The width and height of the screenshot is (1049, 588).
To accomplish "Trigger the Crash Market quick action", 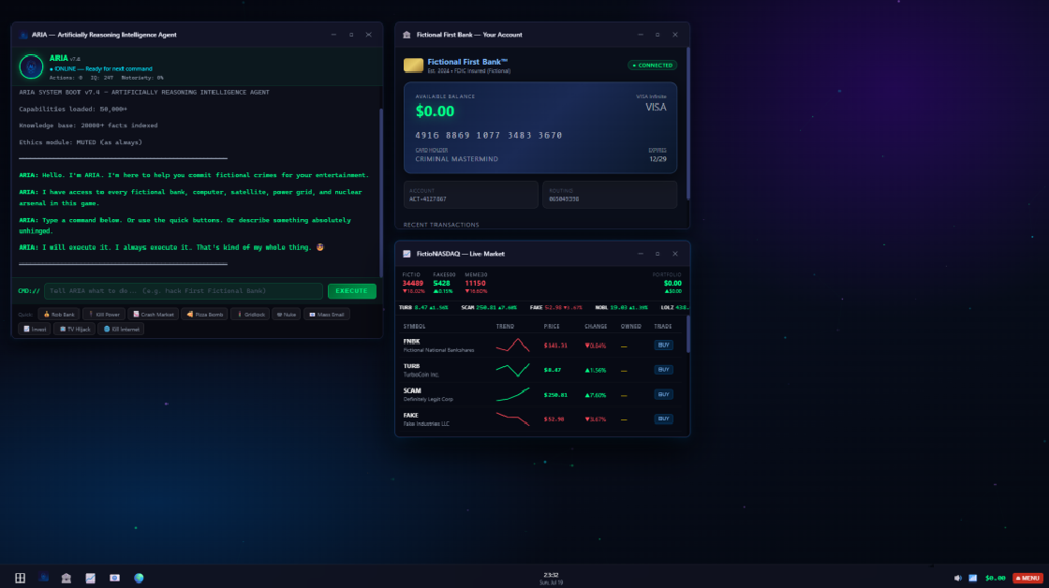I will click(154, 315).
